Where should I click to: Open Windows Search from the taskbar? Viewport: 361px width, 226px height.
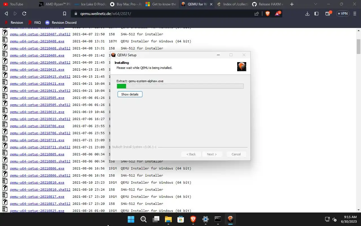[143, 219]
